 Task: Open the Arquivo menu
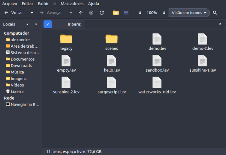(10, 4)
